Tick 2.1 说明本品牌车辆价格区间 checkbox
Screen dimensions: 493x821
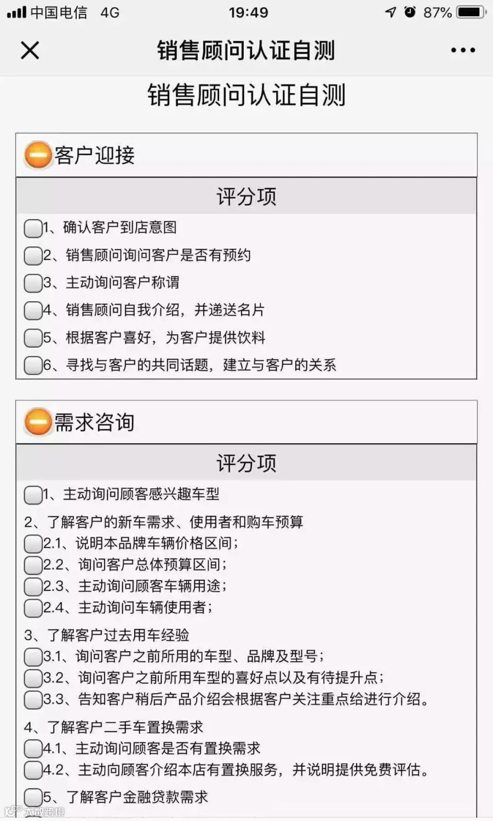point(33,544)
